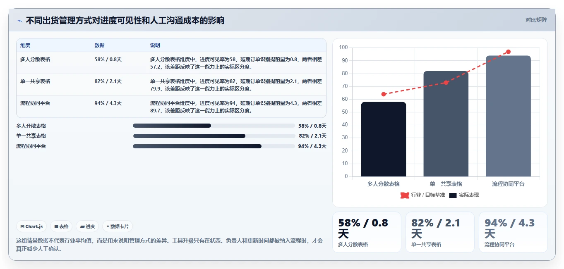Click the 流程协同平台 chart bar
This screenshot has width=564, height=269.
click(x=508, y=116)
